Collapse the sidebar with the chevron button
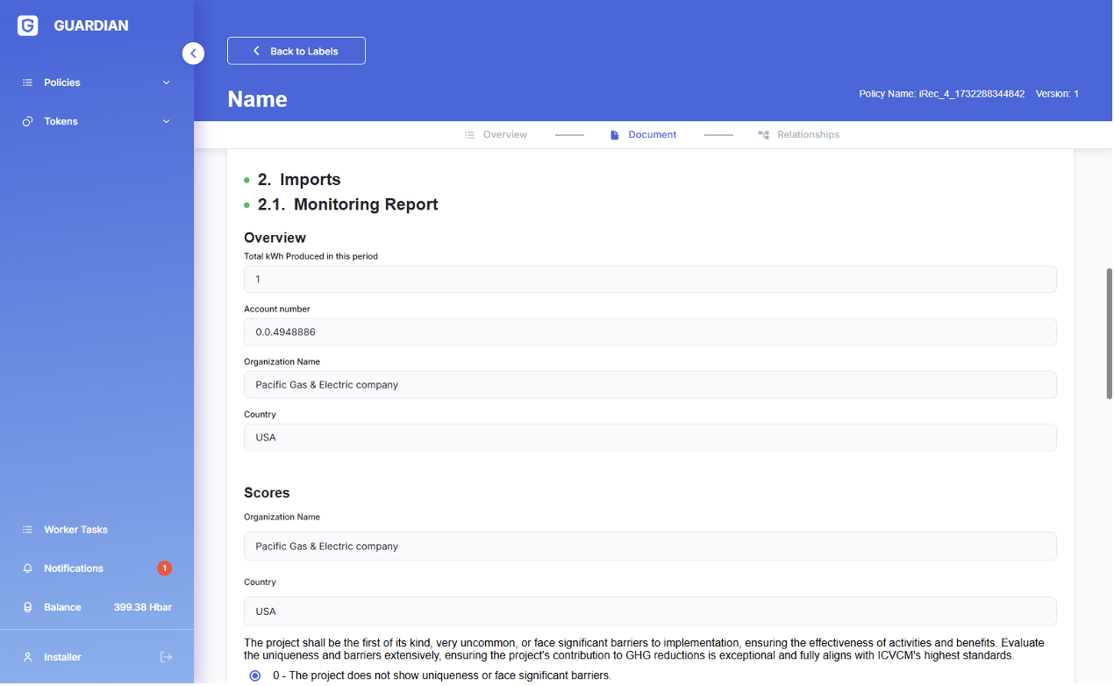Image resolution: width=1114 pixels, height=686 pixels. 193,54
